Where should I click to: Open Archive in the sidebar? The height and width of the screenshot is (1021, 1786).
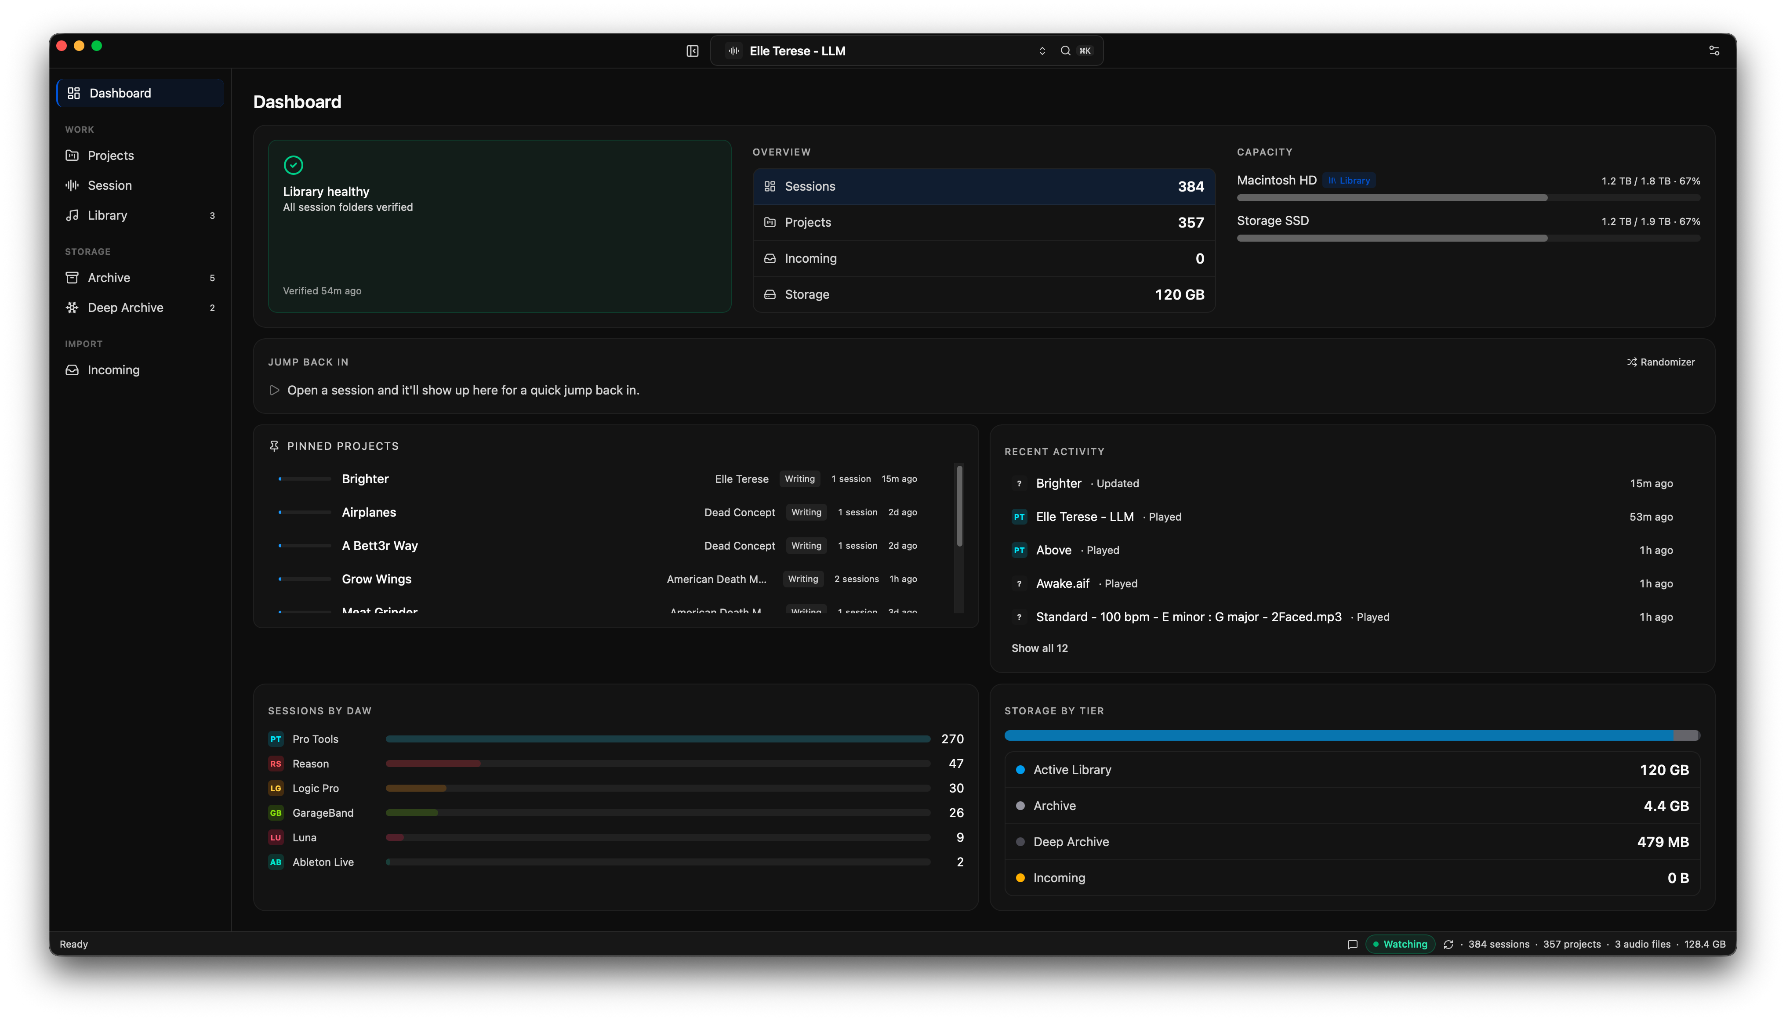pos(140,278)
